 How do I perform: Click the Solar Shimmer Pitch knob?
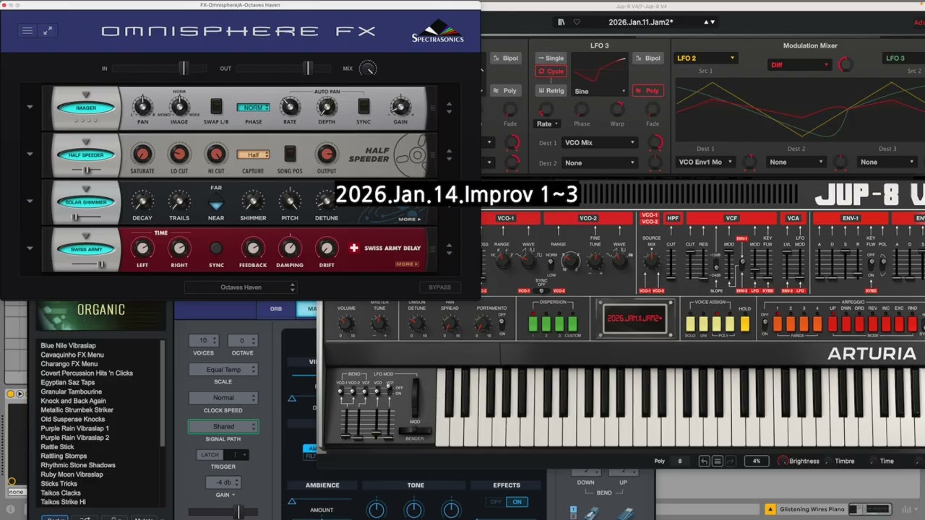coord(290,201)
